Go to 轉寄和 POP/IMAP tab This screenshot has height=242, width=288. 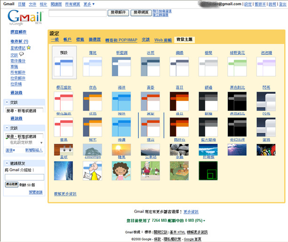[x=121, y=40]
